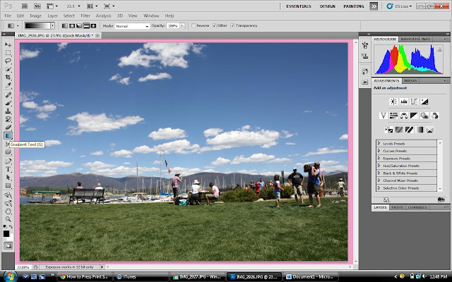Add a Brightness/Contrast adjustment

(x=394, y=102)
